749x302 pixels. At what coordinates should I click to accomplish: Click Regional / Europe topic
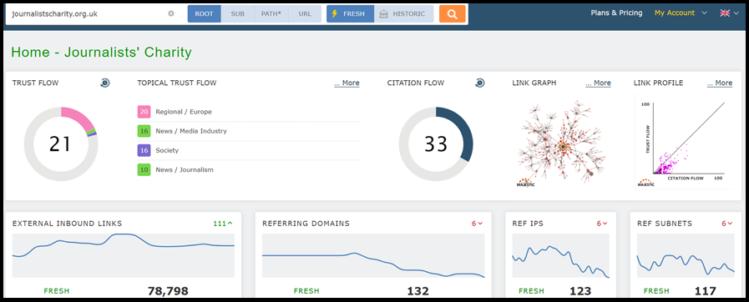(x=184, y=112)
